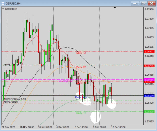Click the 1.26015 price scale value
The height and width of the screenshot is (131, 157).
pos(149,75)
